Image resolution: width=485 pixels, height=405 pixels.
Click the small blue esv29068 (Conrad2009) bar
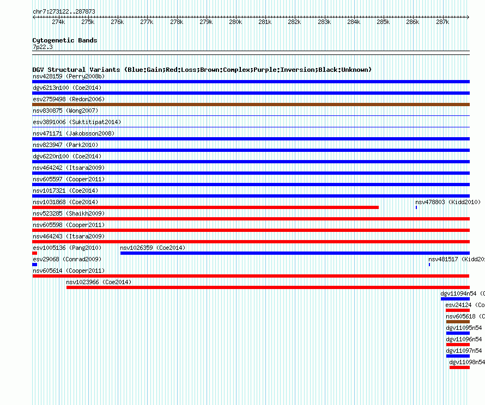tap(35, 265)
